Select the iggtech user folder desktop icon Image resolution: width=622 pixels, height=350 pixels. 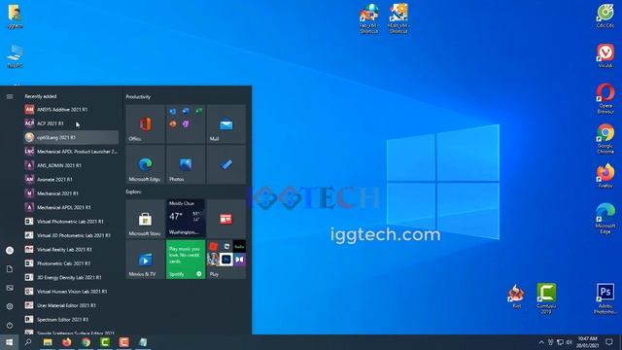coord(15,17)
